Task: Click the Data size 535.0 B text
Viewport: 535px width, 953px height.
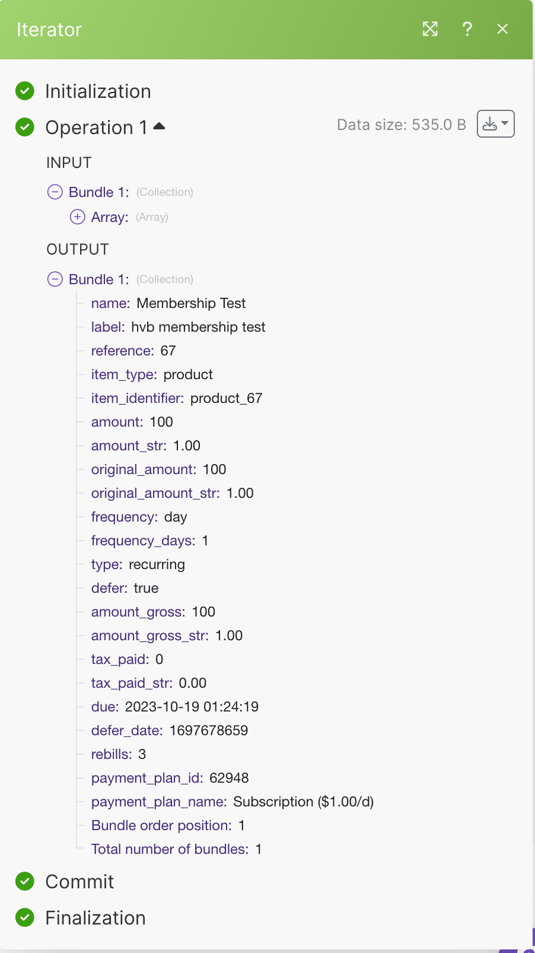Action: click(x=402, y=125)
